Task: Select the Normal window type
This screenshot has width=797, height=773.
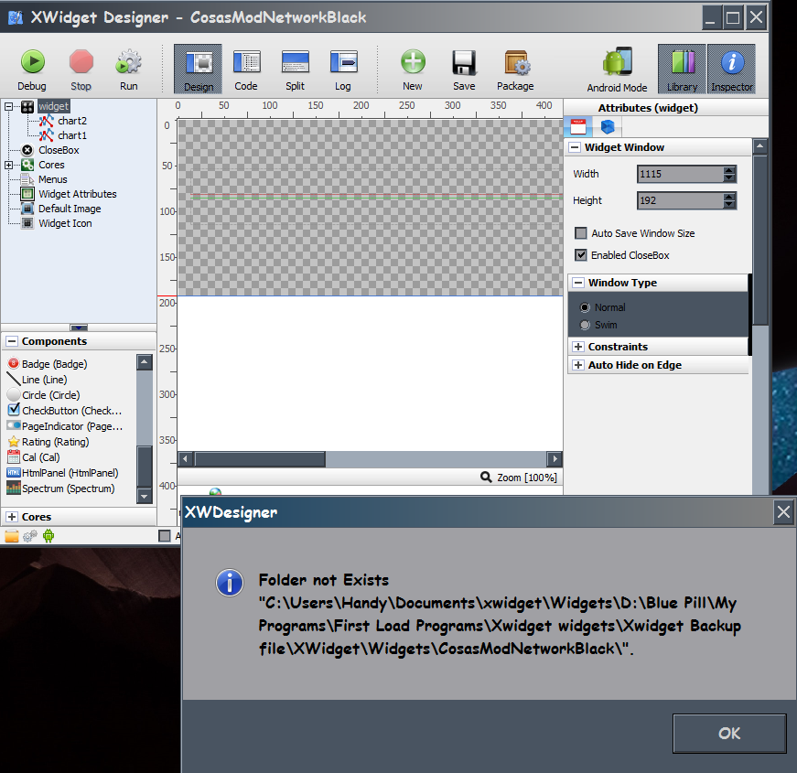Action: [x=585, y=307]
